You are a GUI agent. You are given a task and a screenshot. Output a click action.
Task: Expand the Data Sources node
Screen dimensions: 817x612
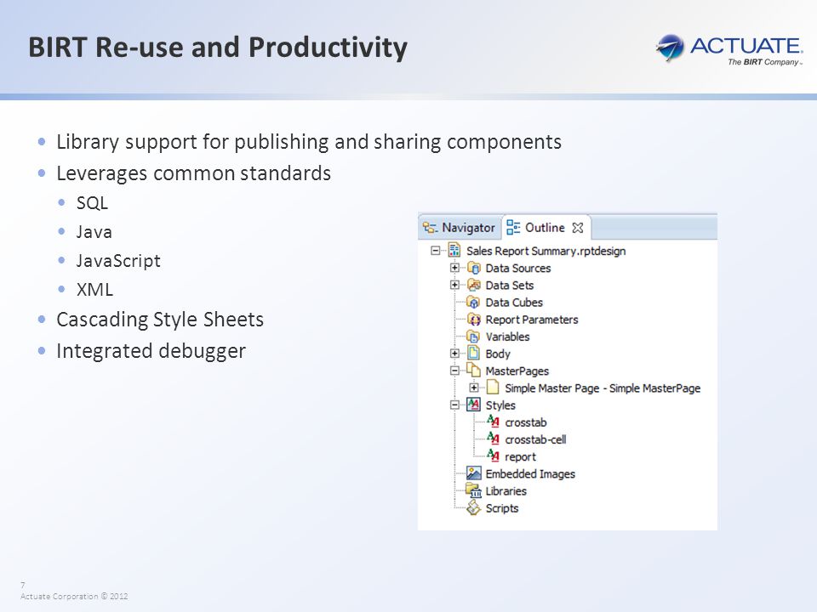tap(454, 268)
